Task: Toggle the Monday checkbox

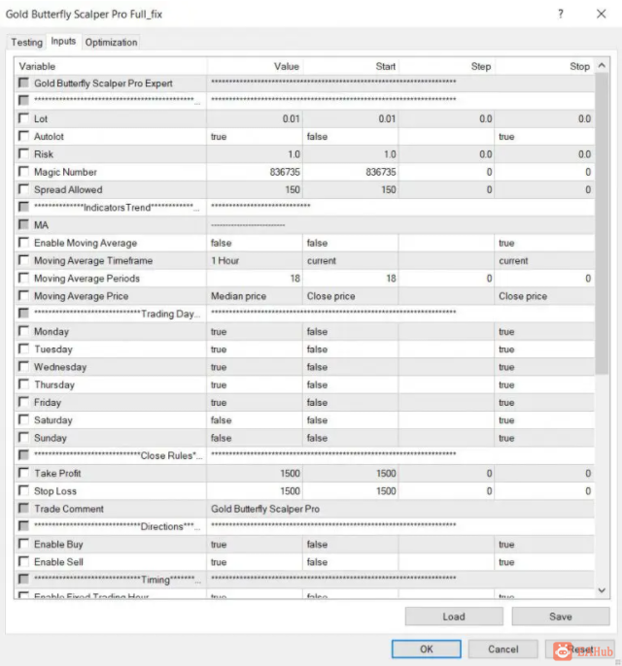Action: (x=23, y=331)
